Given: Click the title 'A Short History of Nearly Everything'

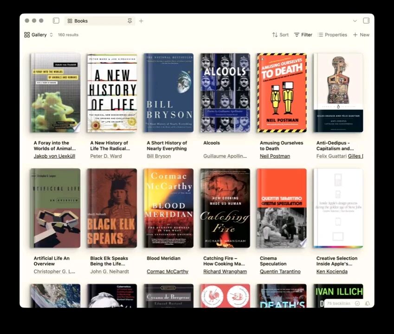Looking at the screenshot, I should click(167, 146).
